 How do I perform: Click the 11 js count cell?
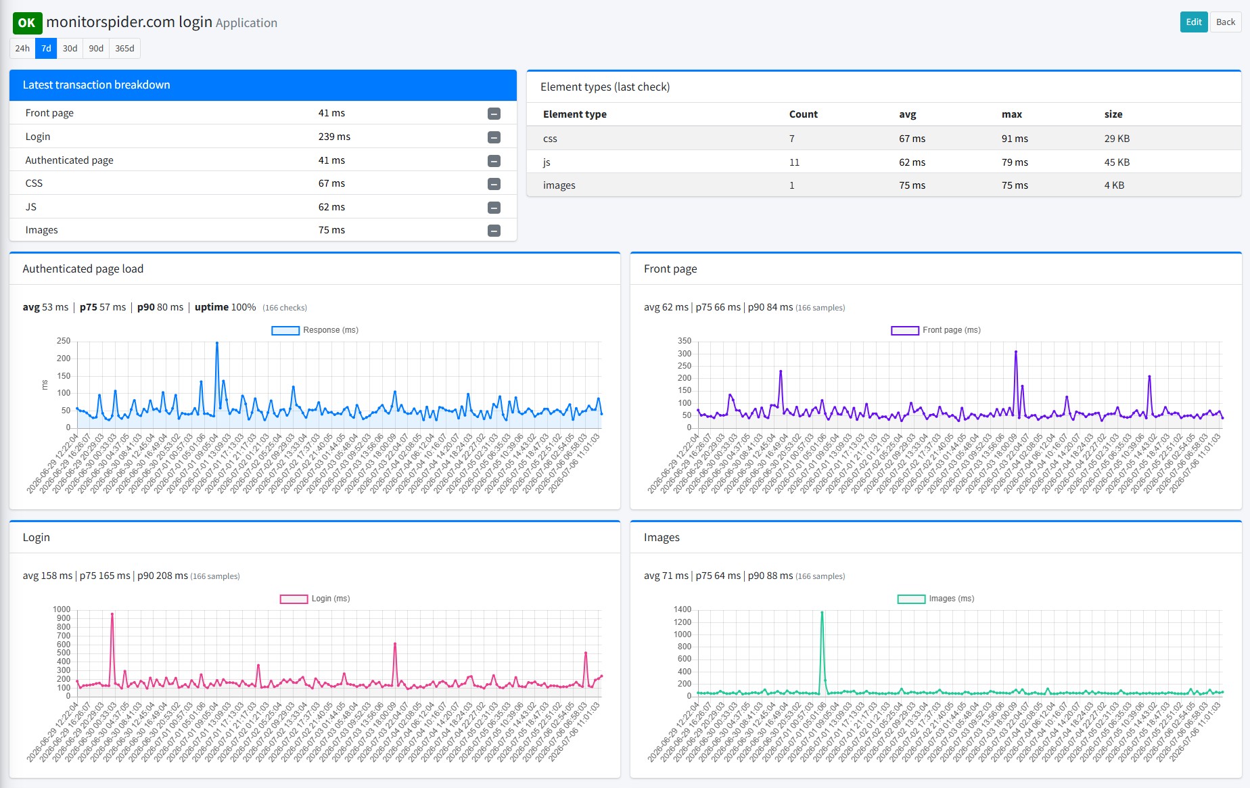[x=794, y=162]
